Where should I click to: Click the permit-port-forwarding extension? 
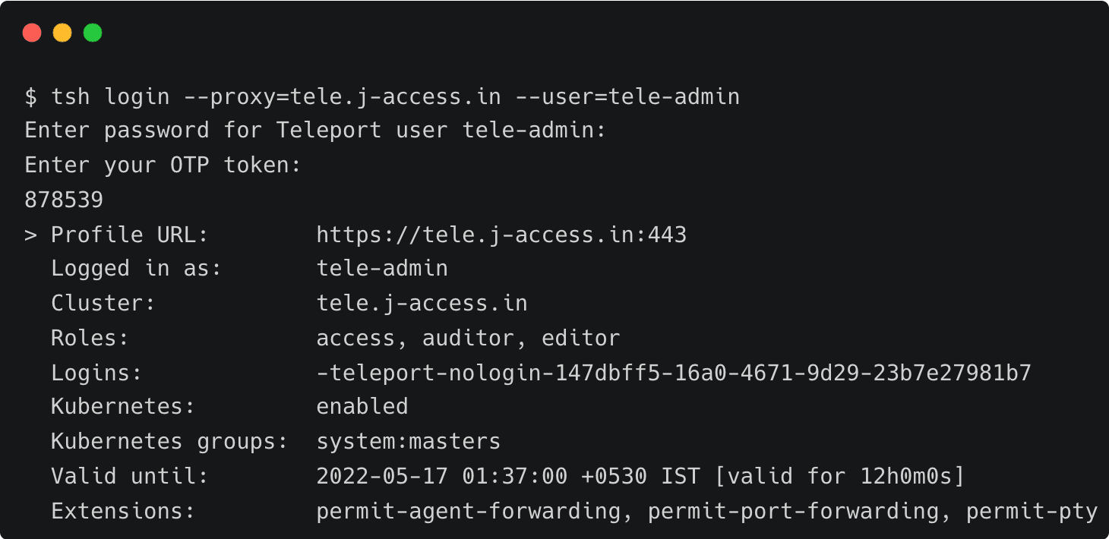794,512
